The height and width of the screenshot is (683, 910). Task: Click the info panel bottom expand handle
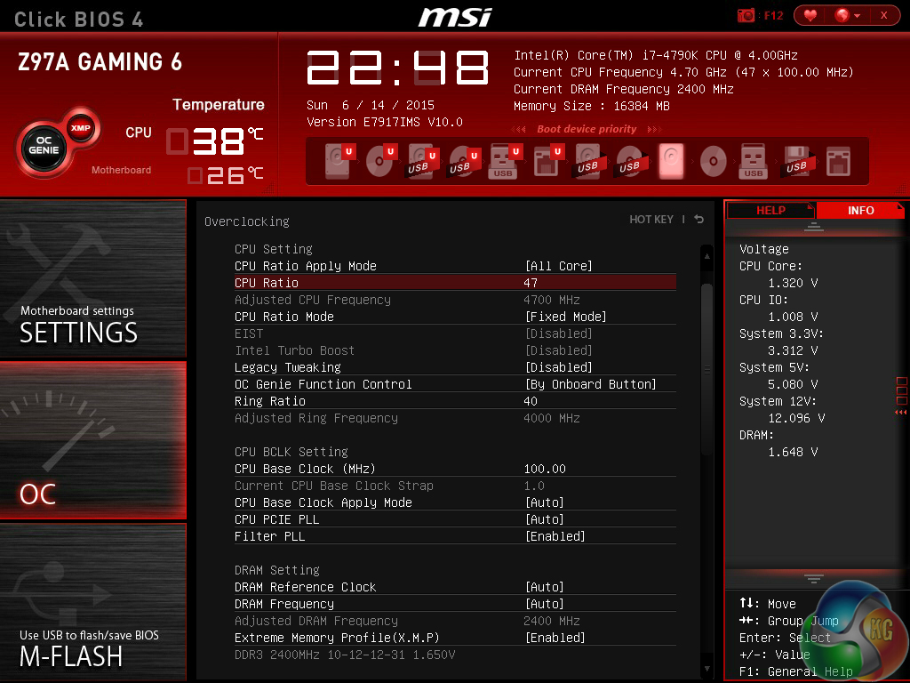814,578
